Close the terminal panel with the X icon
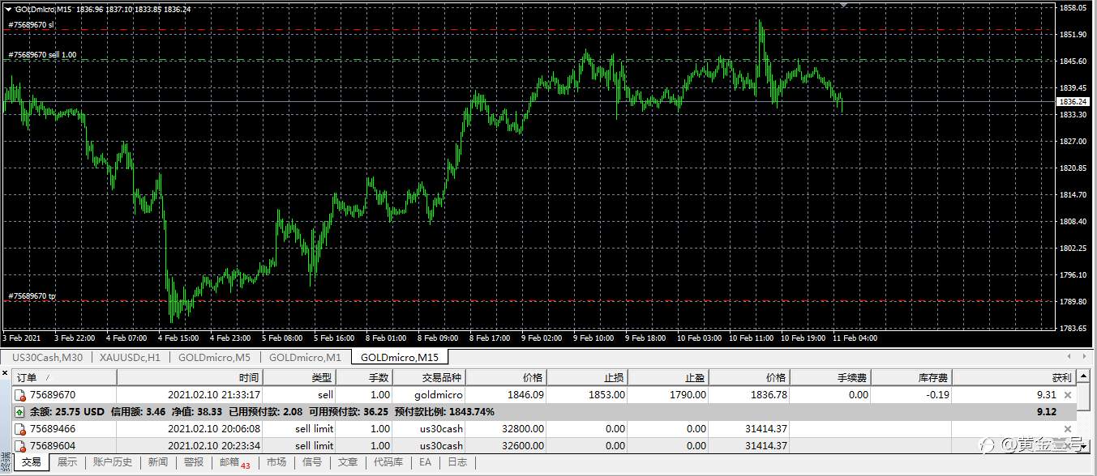Viewport: 1097px width, 476px height. [x=6, y=375]
